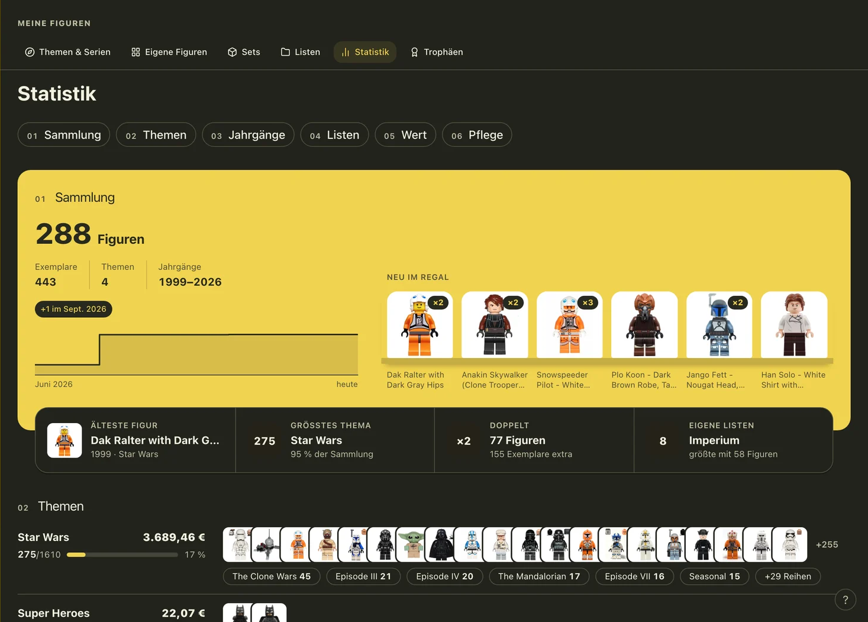This screenshot has height=622, width=868.
Task: Open the Älteste Figur stat card
Action: point(135,440)
